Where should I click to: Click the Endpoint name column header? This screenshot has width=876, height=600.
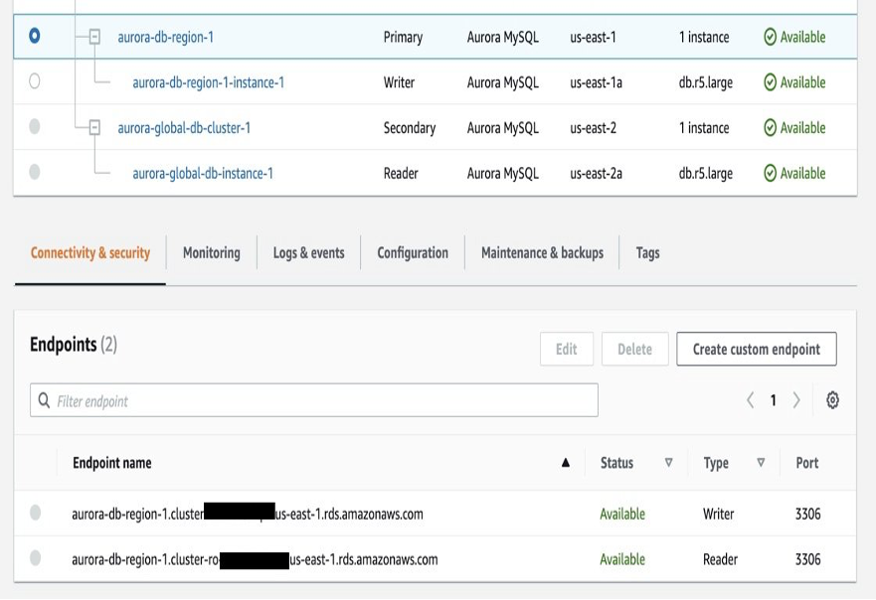pyautogui.click(x=112, y=463)
